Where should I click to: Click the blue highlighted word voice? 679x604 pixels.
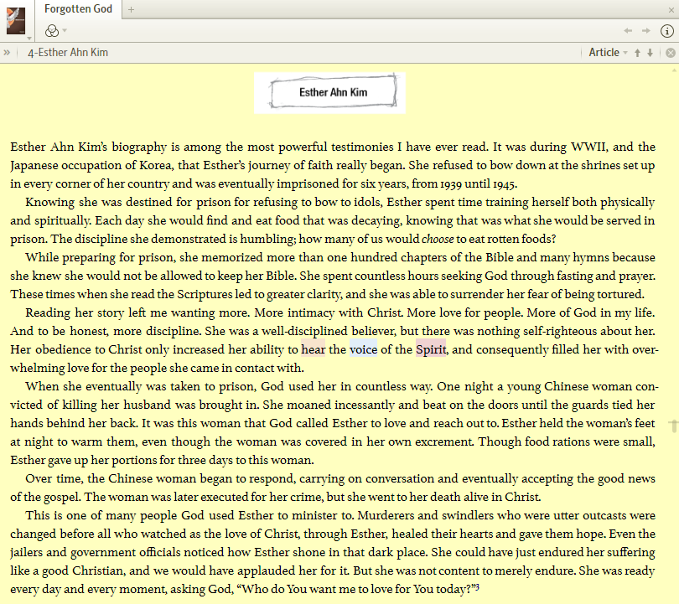click(363, 349)
